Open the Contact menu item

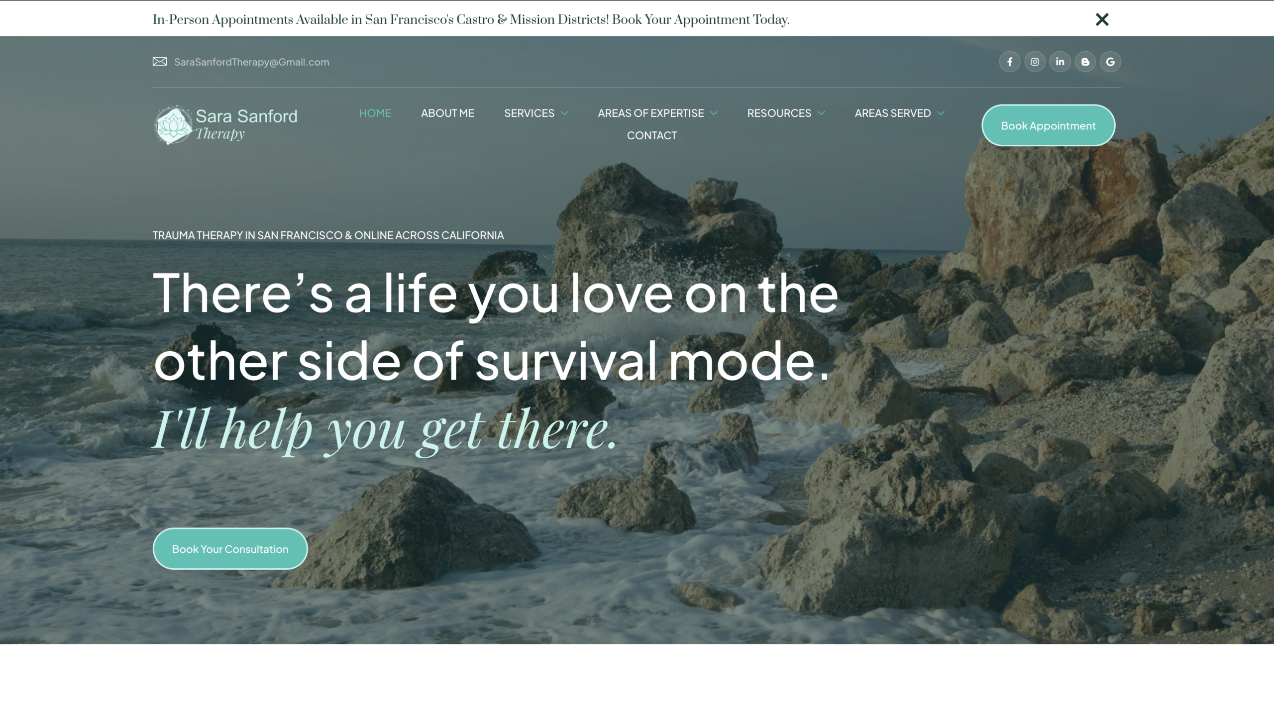651,135
